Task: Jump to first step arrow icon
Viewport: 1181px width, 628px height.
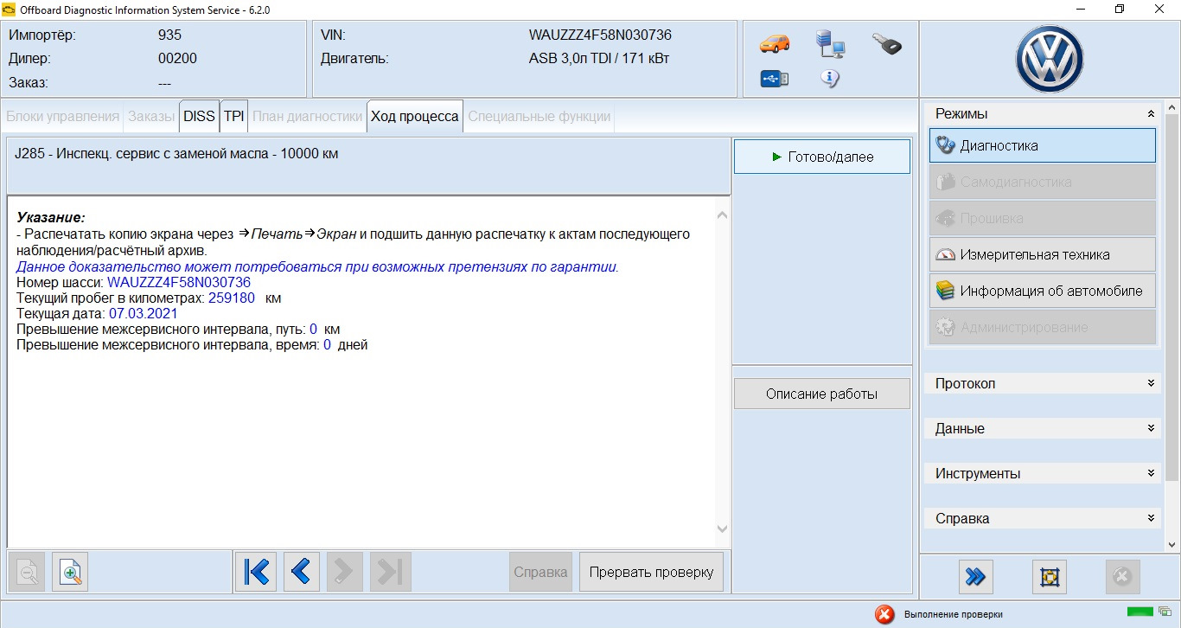Action: coord(256,571)
